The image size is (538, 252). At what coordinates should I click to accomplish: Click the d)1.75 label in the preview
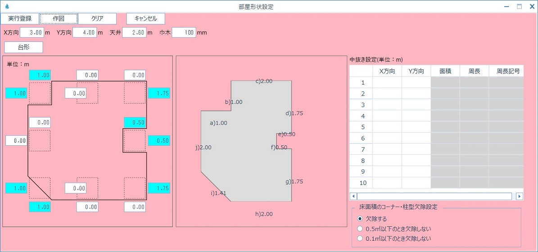coord(294,113)
